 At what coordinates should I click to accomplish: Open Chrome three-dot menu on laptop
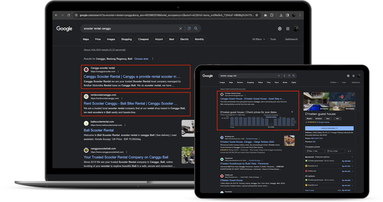click(300, 15)
